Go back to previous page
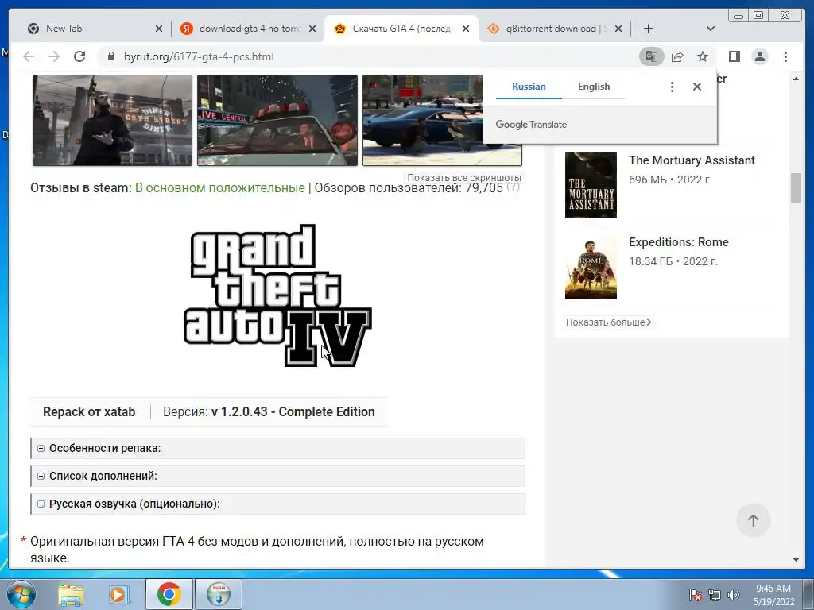 (x=29, y=56)
